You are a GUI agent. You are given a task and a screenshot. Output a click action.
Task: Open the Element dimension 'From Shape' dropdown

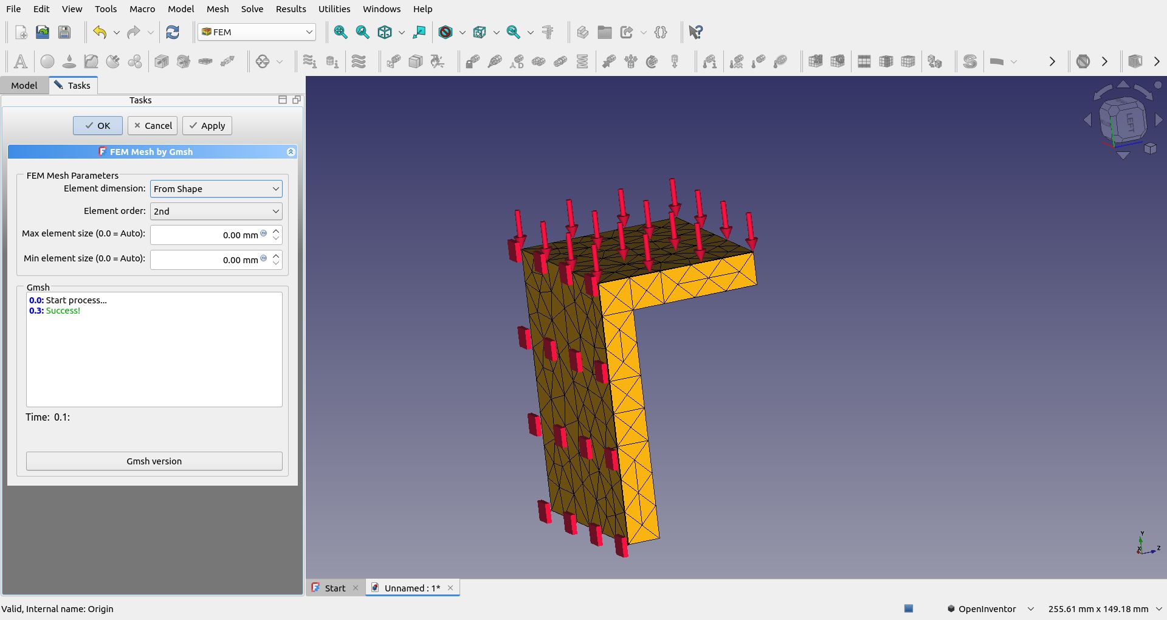point(216,189)
